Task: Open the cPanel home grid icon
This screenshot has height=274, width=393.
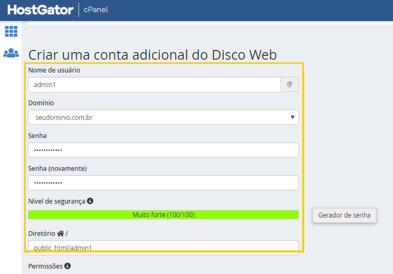Action: (x=11, y=31)
